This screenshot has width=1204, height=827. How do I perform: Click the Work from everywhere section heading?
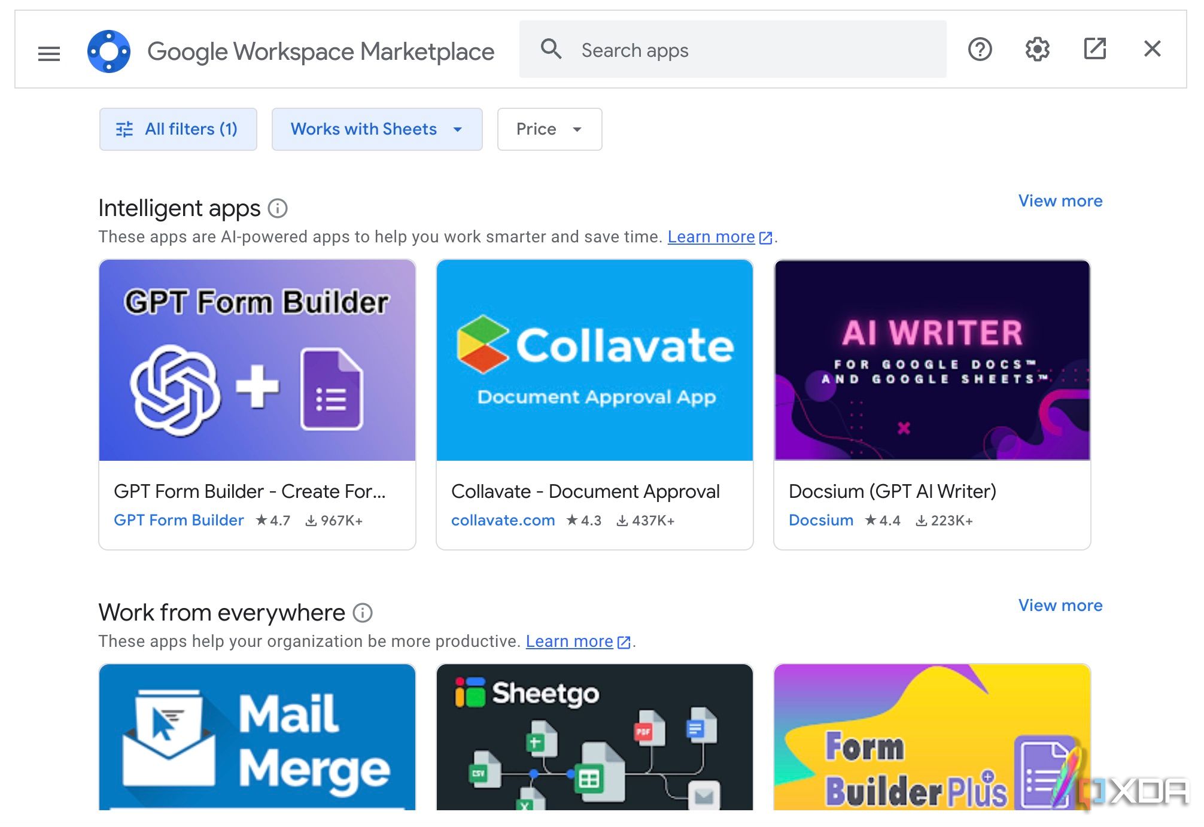pyautogui.click(x=222, y=613)
